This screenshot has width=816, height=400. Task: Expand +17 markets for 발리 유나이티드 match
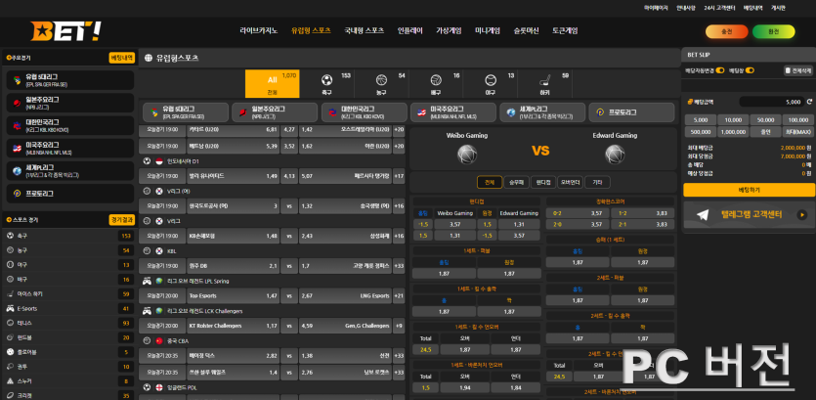point(399,176)
